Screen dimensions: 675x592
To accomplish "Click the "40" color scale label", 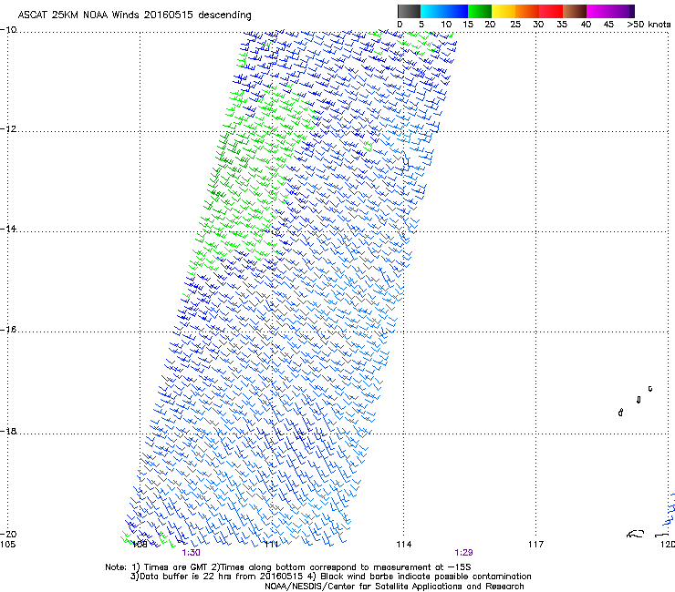I will click(x=586, y=25).
